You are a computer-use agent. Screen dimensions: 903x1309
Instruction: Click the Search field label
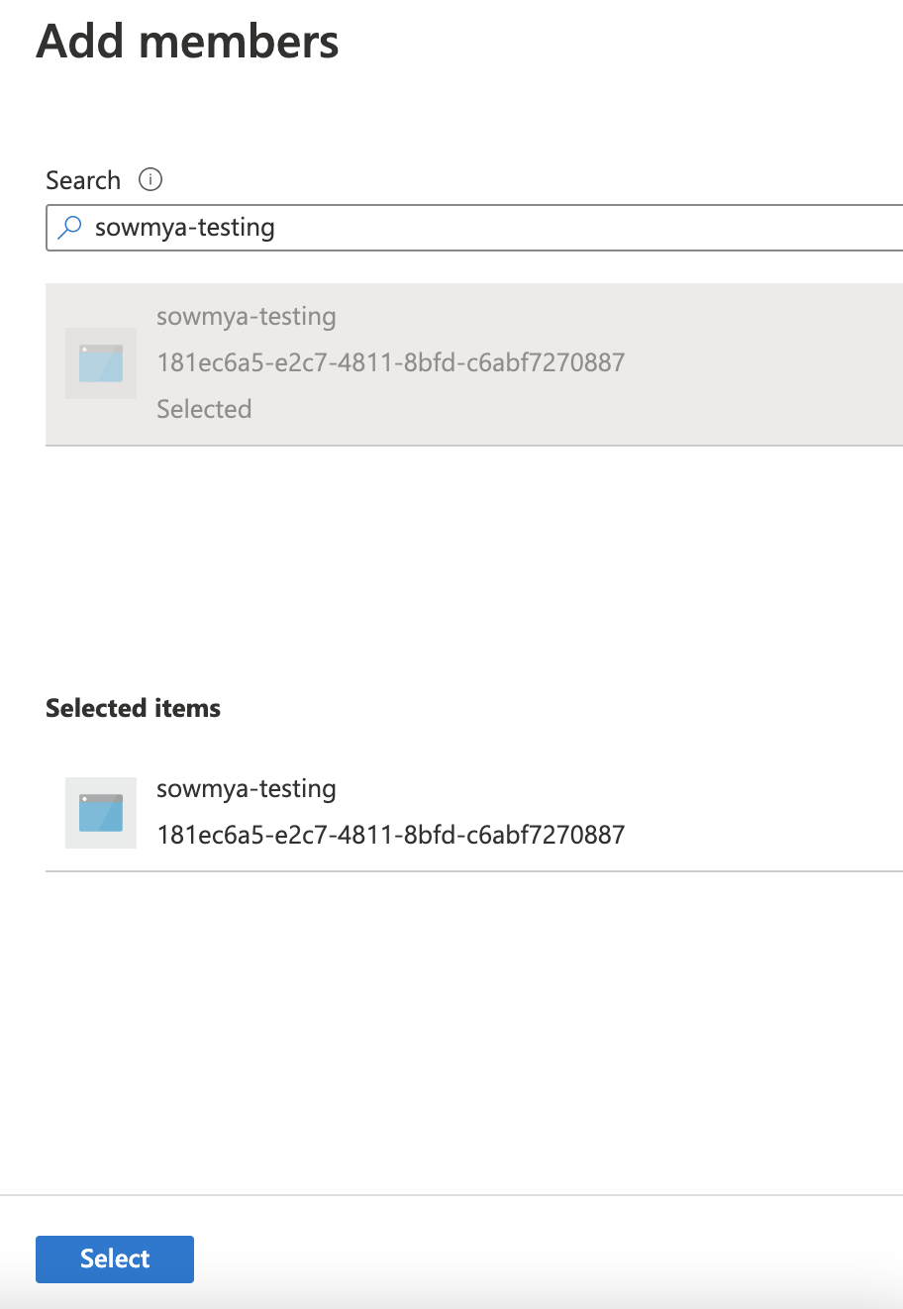(83, 180)
